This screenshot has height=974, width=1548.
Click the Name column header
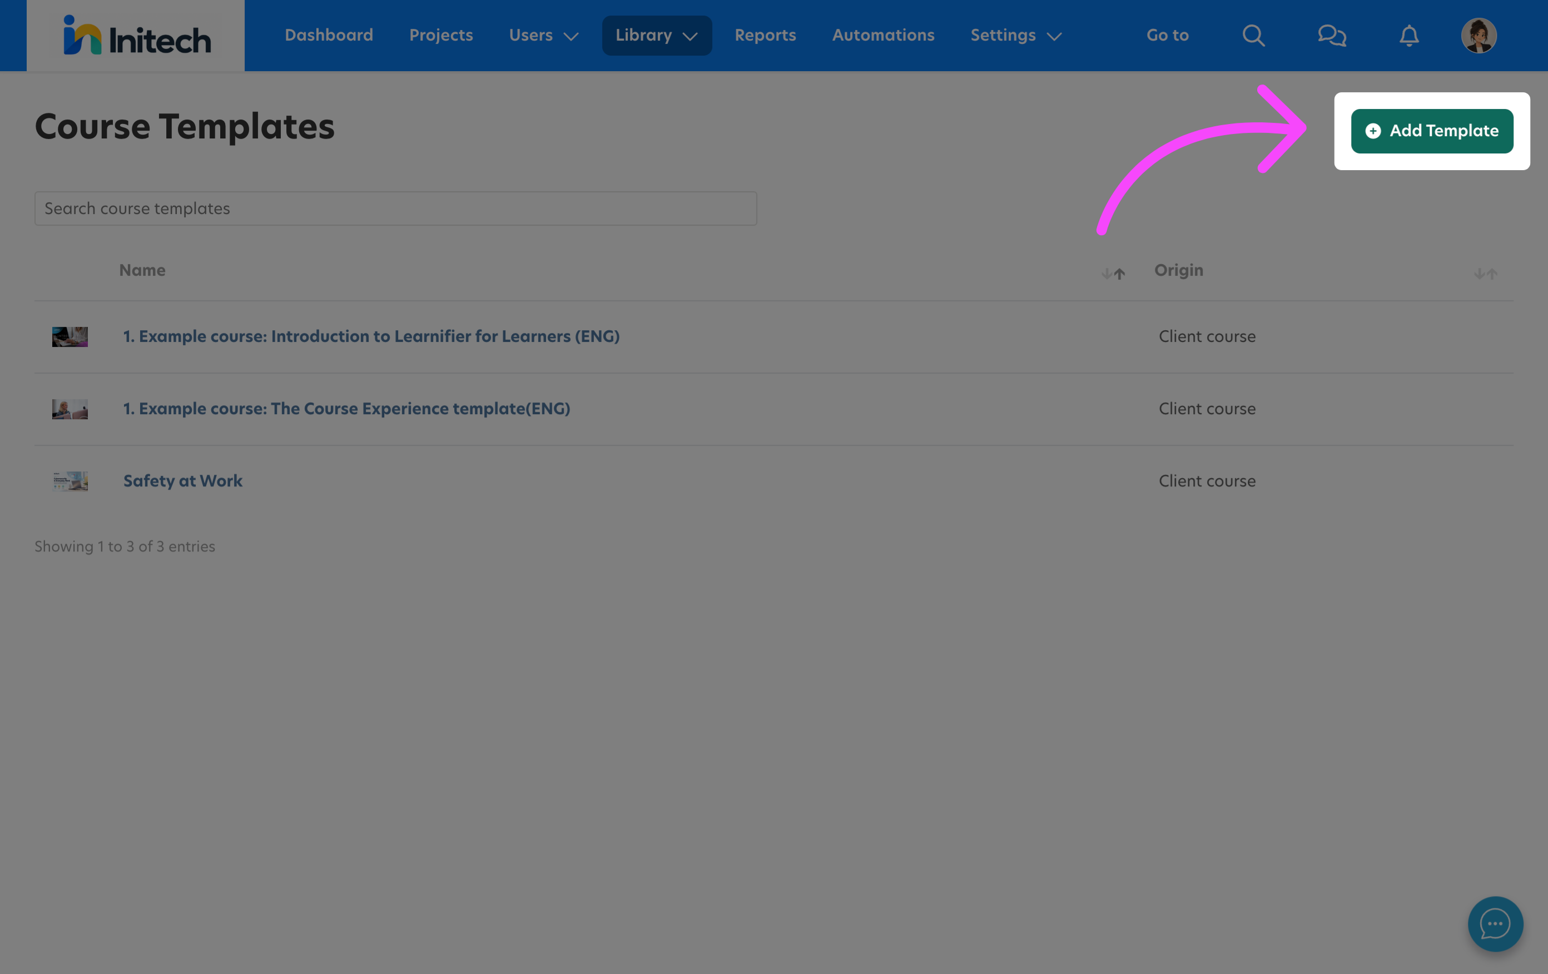pos(142,270)
